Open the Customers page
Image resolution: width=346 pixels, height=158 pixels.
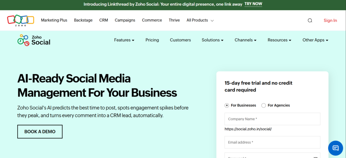coord(180,40)
